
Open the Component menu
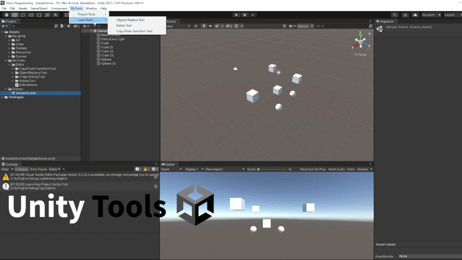pos(59,8)
